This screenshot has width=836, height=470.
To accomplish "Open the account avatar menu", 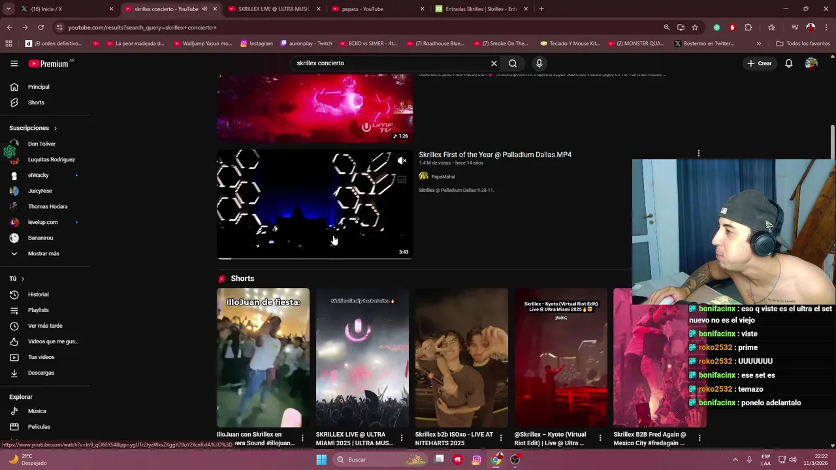I will [x=811, y=63].
